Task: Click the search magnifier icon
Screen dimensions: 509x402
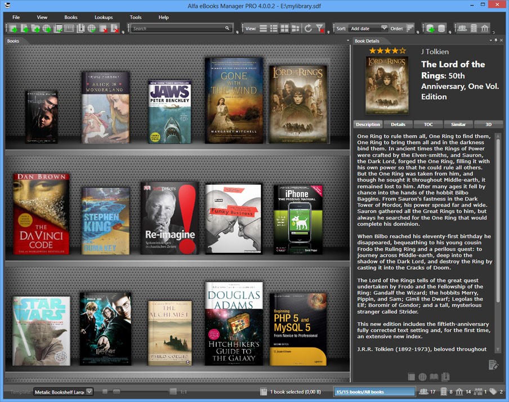Action: (227, 28)
